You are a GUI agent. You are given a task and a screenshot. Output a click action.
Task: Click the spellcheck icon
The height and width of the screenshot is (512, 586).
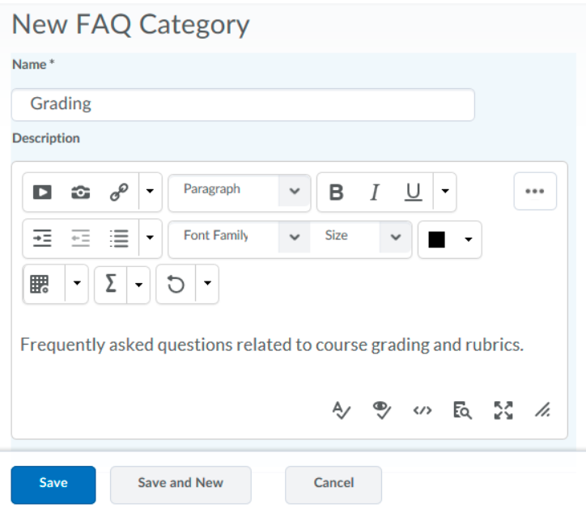pyautogui.click(x=341, y=411)
